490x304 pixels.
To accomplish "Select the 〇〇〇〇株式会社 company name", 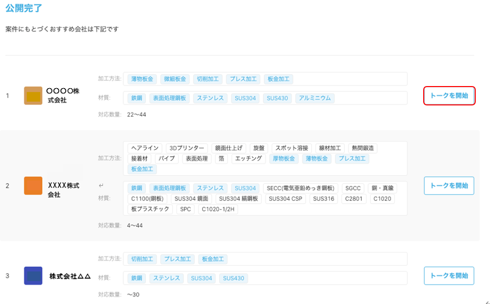I will (63, 96).
